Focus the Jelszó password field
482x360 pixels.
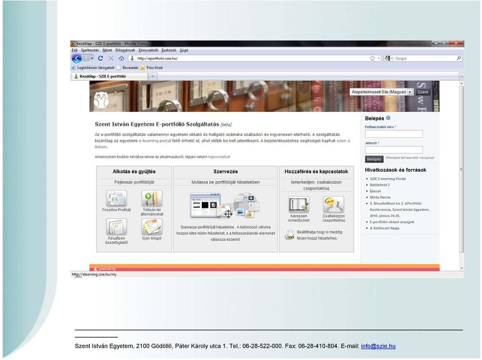click(394, 150)
